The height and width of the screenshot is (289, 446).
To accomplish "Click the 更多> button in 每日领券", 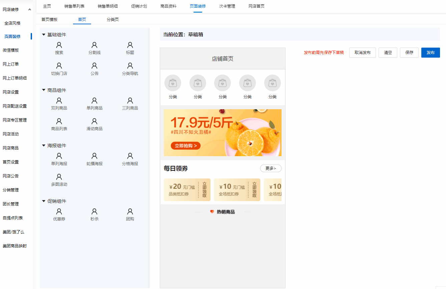I will tap(271, 168).
